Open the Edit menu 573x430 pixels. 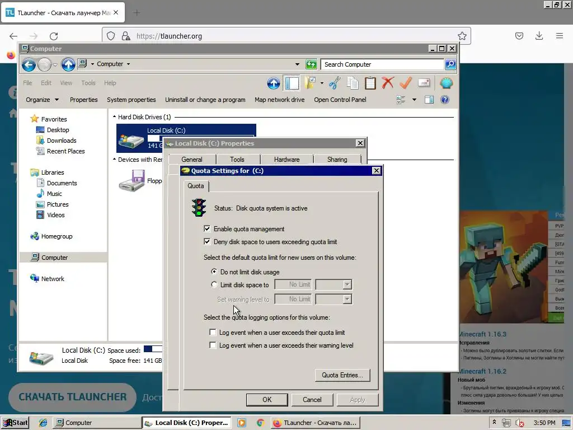pyautogui.click(x=46, y=83)
